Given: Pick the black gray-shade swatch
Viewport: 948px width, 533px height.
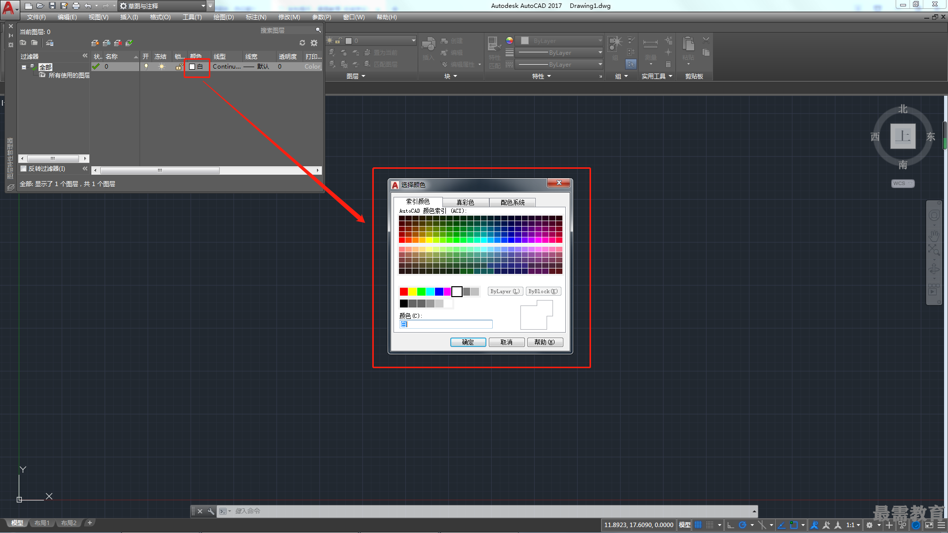Looking at the screenshot, I should click(x=404, y=304).
